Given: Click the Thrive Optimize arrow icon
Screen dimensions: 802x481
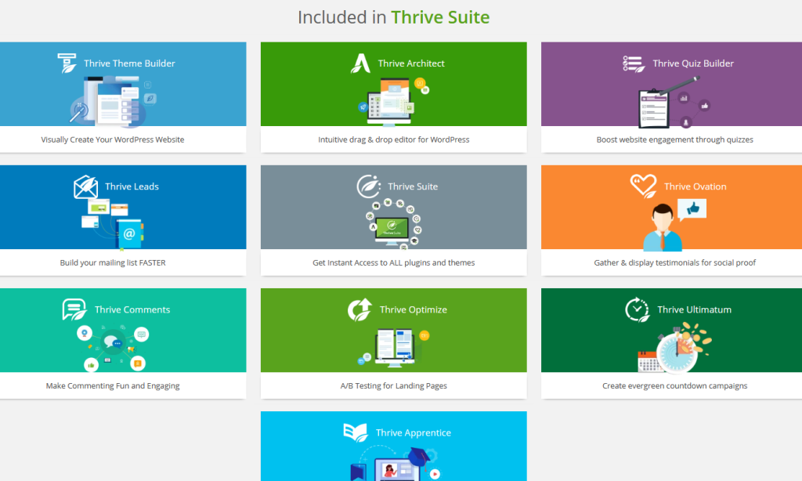Looking at the screenshot, I should (360, 309).
